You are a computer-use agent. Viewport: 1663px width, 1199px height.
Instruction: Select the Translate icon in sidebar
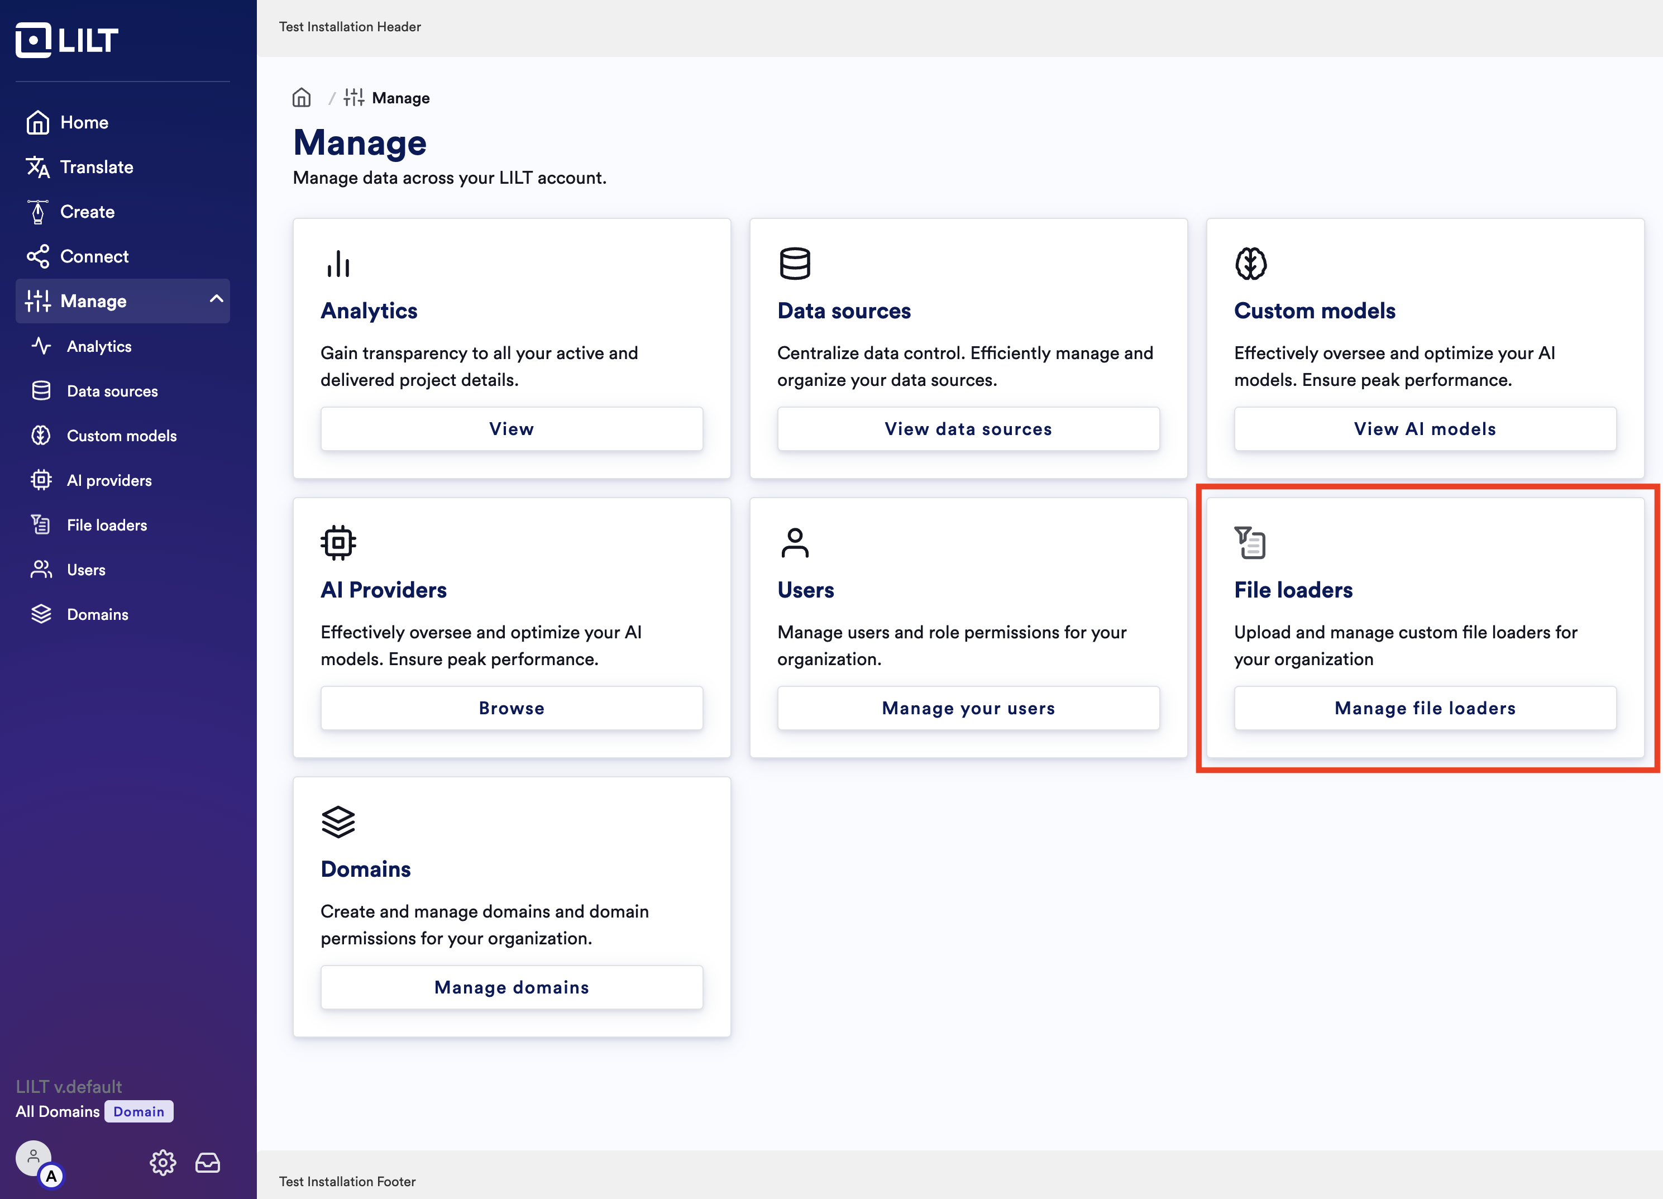coord(37,167)
